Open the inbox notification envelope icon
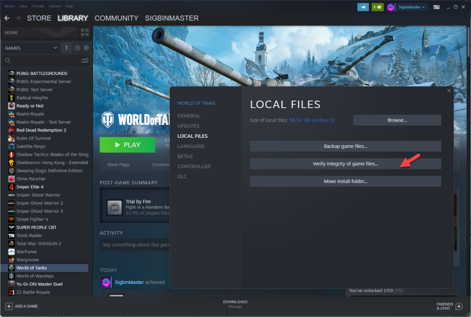The image size is (471, 317). point(378,7)
